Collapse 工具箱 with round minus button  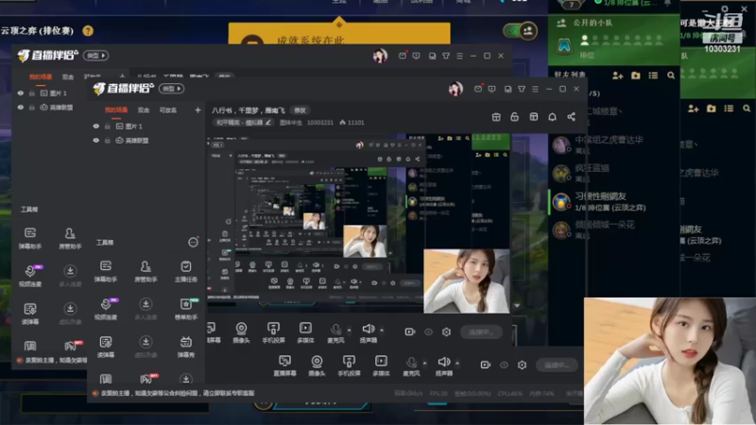tap(193, 243)
